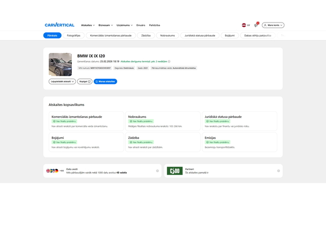Switch to the Nobraukums tab
326x231 pixels.
pos(167,35)
